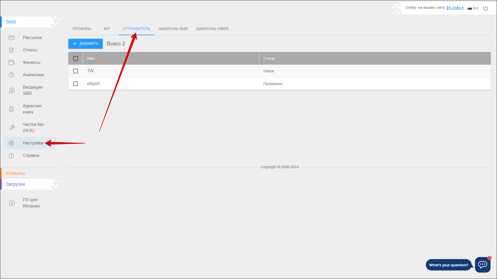Switch to the Шаблоны SMS tab
This screenshot has height=279, width=497.
(173, 29)
